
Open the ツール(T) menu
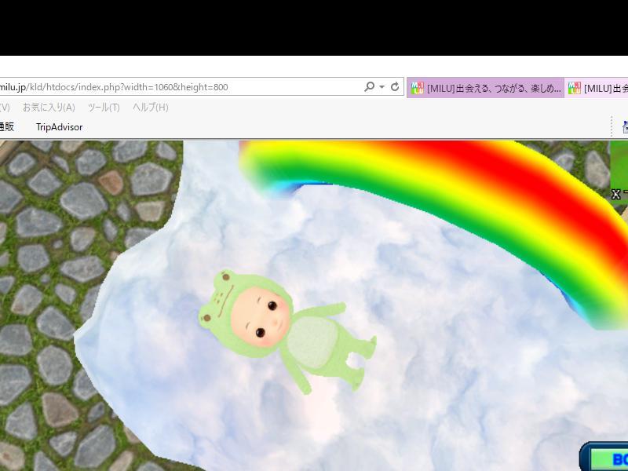(104, 108)
